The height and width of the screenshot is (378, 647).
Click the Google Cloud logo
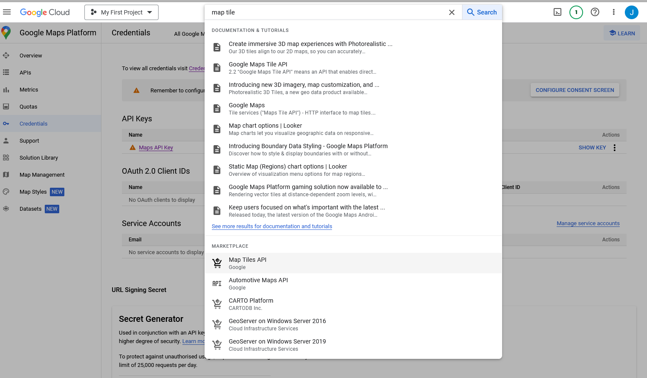[45, 12]
